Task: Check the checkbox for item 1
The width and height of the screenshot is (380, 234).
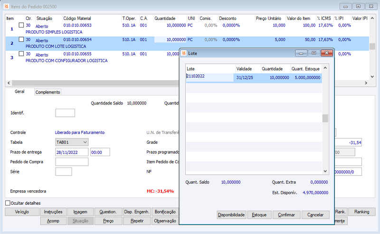Action: tap(21, 25)
